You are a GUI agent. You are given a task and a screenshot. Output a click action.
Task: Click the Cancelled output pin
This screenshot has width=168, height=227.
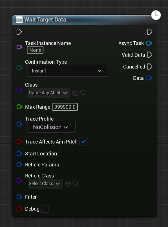point(150,67)
